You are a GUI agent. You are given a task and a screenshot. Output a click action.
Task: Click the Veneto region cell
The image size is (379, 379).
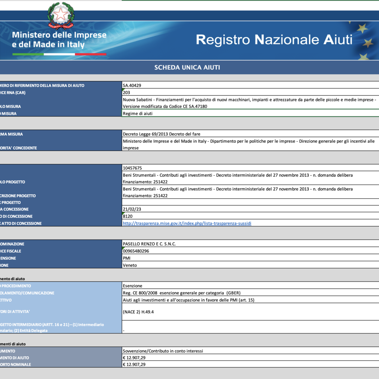pos(250,265)
